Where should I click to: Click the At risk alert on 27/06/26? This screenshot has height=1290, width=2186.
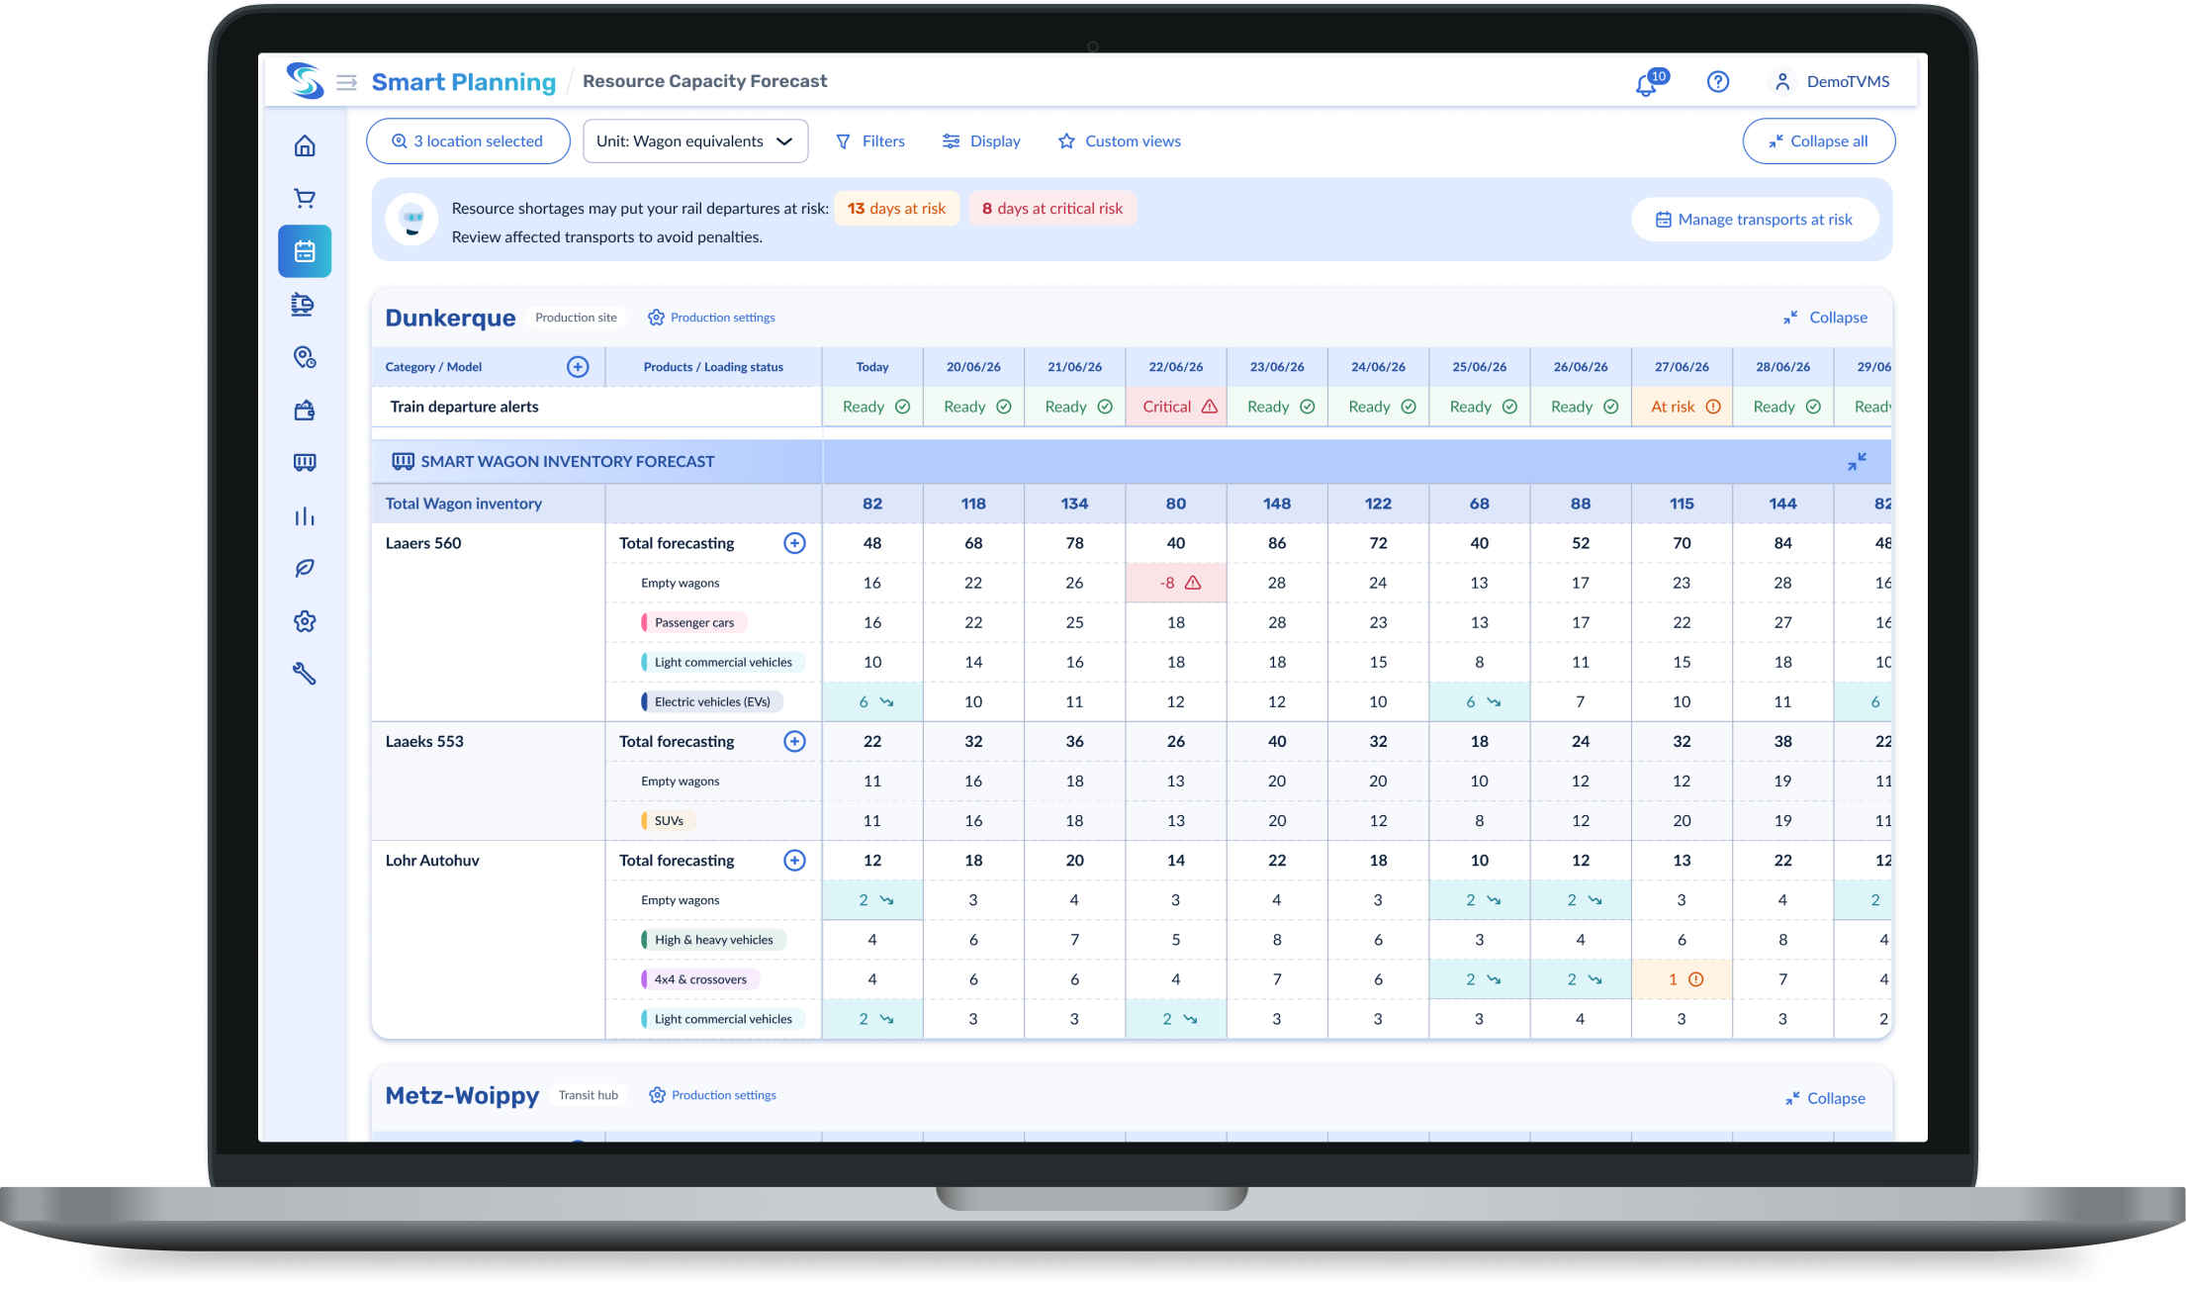(x=1682, y=407)
